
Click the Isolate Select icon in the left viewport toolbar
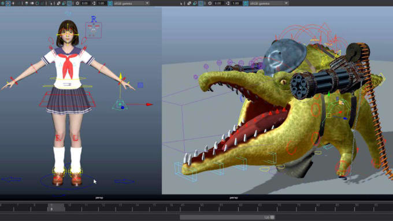click(x=51, y=3)
